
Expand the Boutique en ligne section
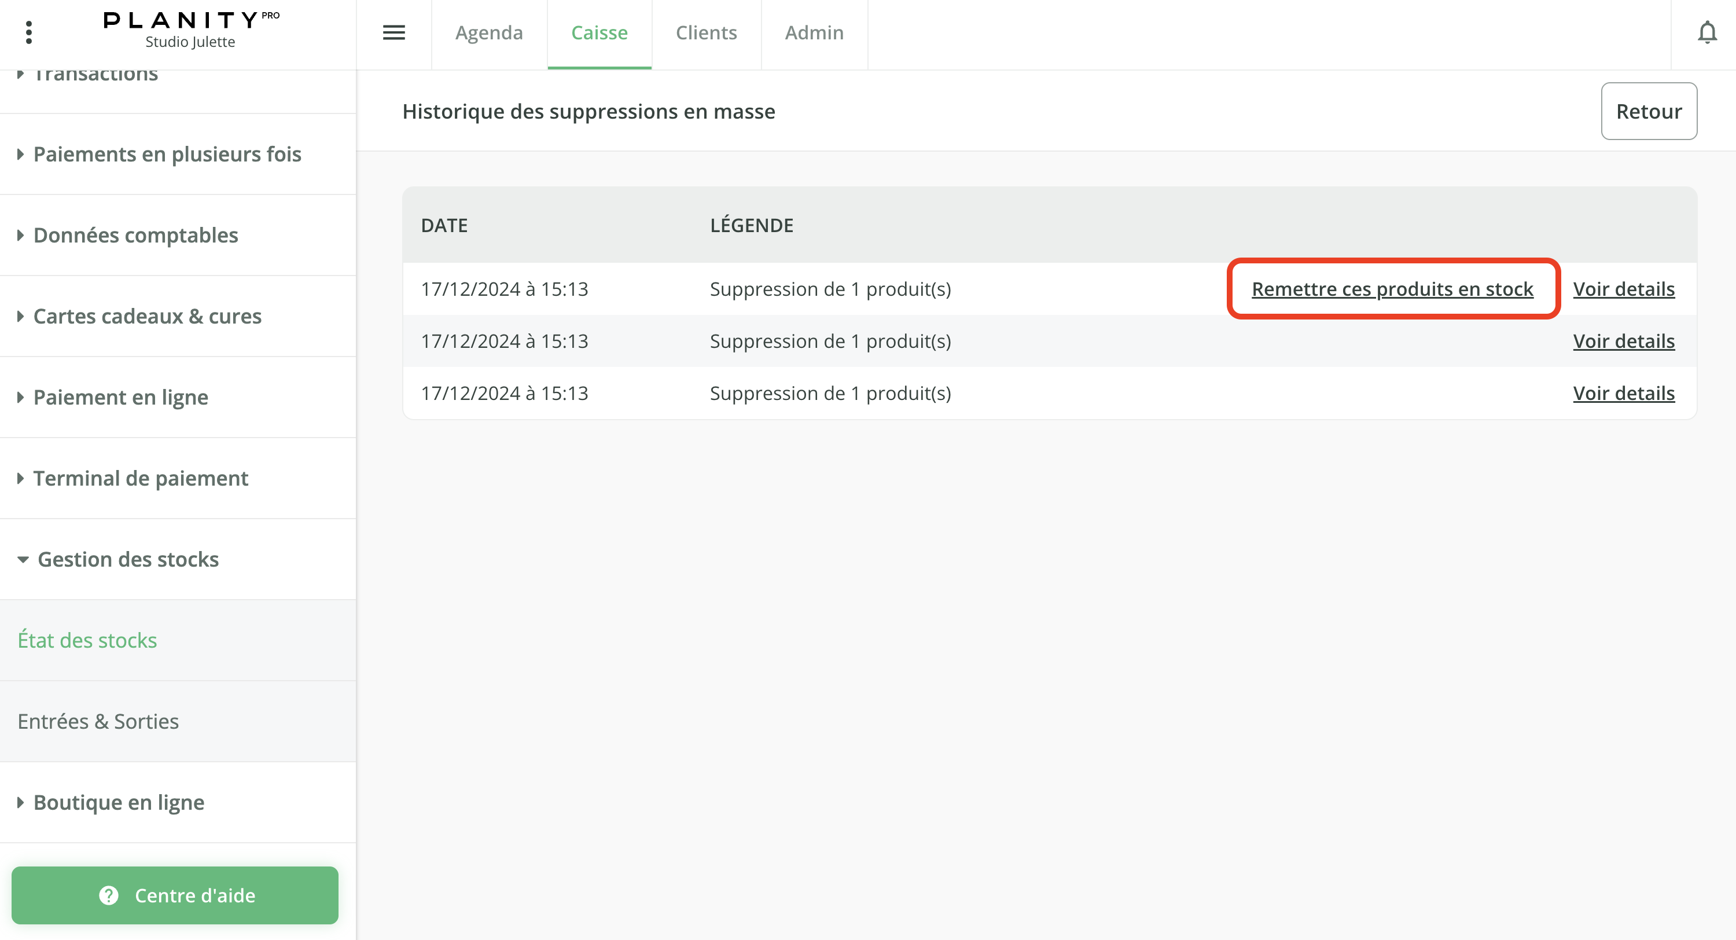pos(119,802)
